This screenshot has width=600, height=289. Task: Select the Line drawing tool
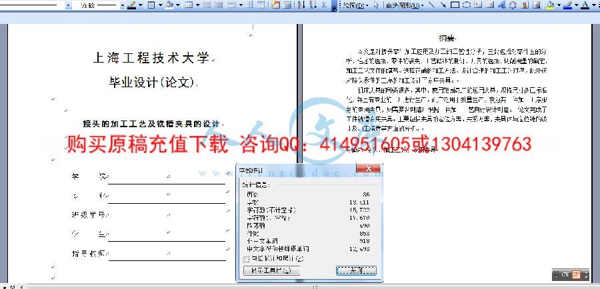tap(431, 5)
